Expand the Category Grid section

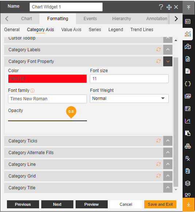click(x=168, y=176)
